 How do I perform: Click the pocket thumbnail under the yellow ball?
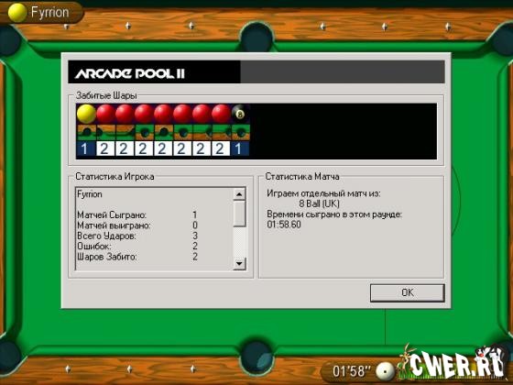point(86,132)
